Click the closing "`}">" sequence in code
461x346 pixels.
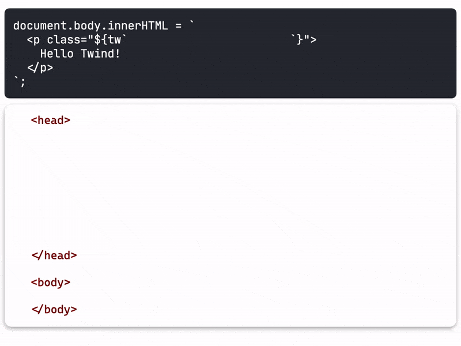point(304,39)
